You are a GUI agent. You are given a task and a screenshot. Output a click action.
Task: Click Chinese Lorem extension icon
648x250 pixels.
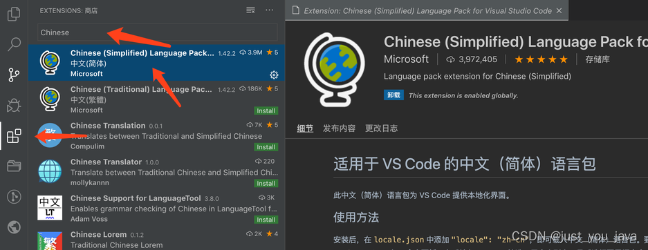click(x=50, y=240)
